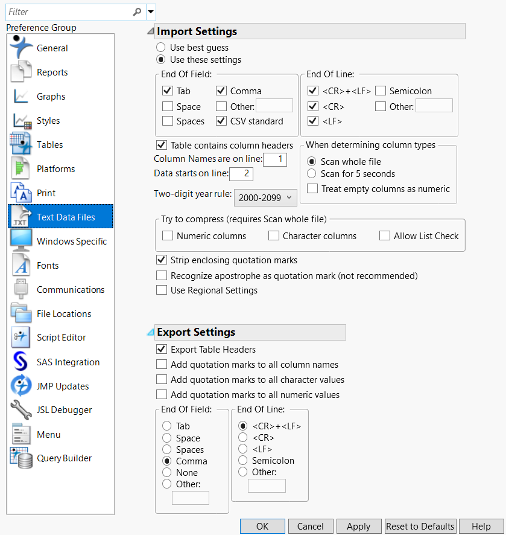Click Reset to Defaults
The height and width of the screenshot is (535, 506).
click(x=420, y=526)
